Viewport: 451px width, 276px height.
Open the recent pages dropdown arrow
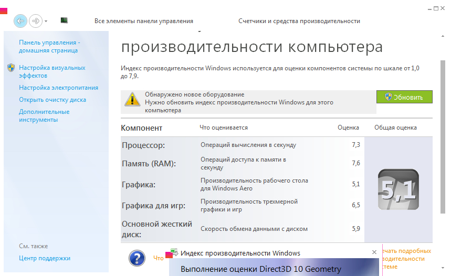tap(46, 22)
